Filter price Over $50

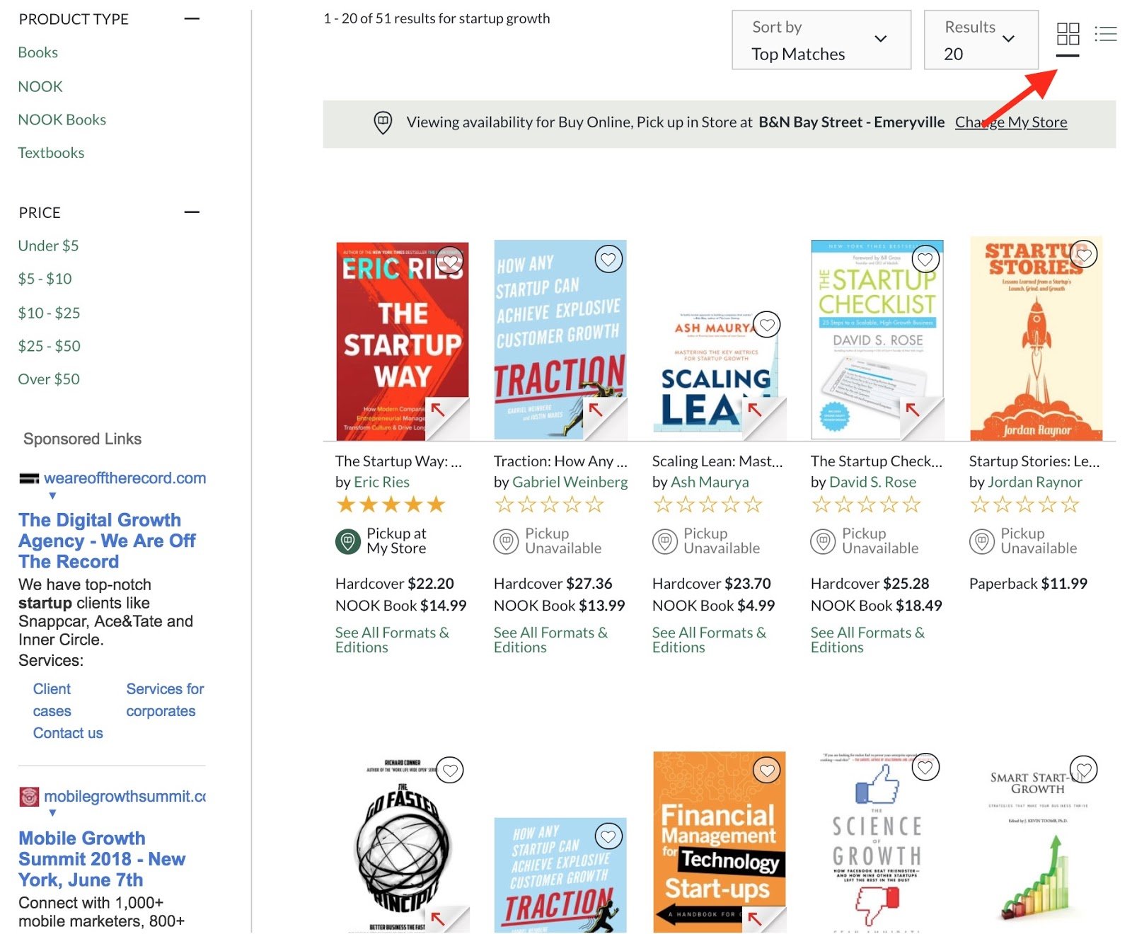point(49,379)
